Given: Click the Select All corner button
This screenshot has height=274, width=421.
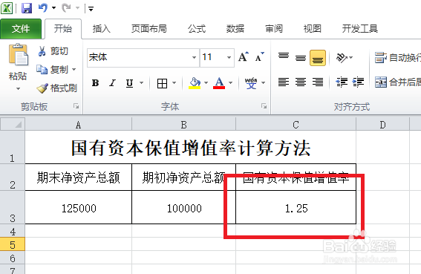Looking at the screenshot, I should (13, 124).
